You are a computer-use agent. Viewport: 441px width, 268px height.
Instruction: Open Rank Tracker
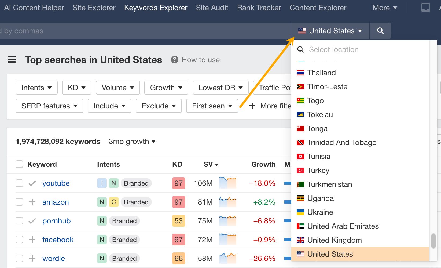pyautogui.click(x=259, y=8)
